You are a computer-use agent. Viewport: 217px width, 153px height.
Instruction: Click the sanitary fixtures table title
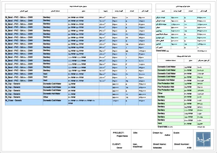[x=183, y=6]
